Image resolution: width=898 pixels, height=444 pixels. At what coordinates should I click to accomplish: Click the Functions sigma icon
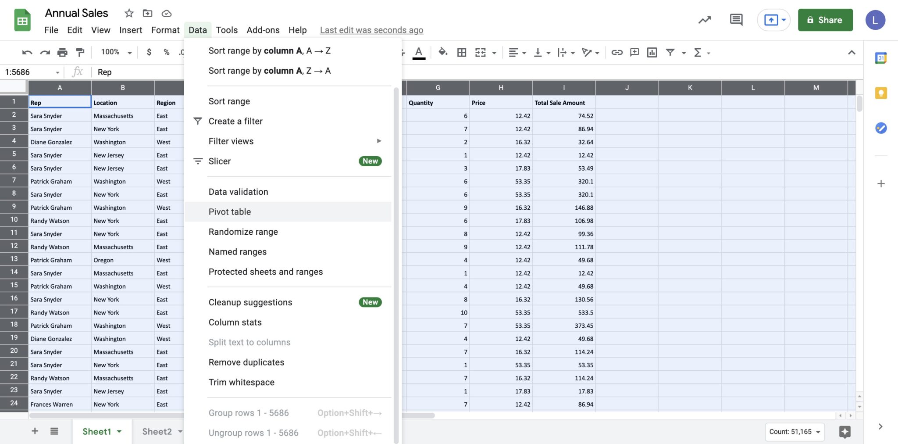[x=698, y=53]
